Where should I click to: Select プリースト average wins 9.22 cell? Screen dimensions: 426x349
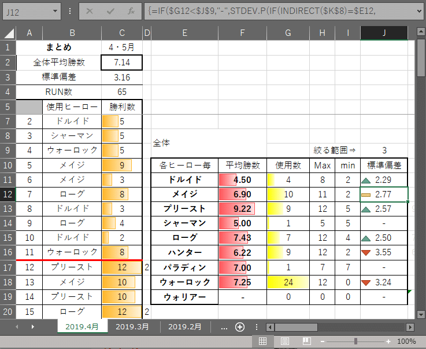[x=242, y=208]
